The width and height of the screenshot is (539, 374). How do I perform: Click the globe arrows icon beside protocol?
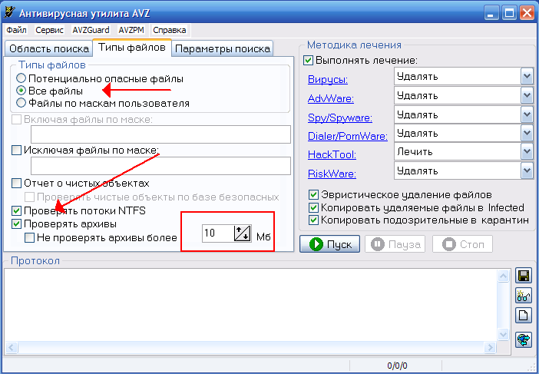[x=524, y=339]
